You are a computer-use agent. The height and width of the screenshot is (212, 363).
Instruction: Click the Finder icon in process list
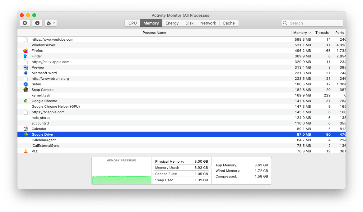click(x=26, y=56)
